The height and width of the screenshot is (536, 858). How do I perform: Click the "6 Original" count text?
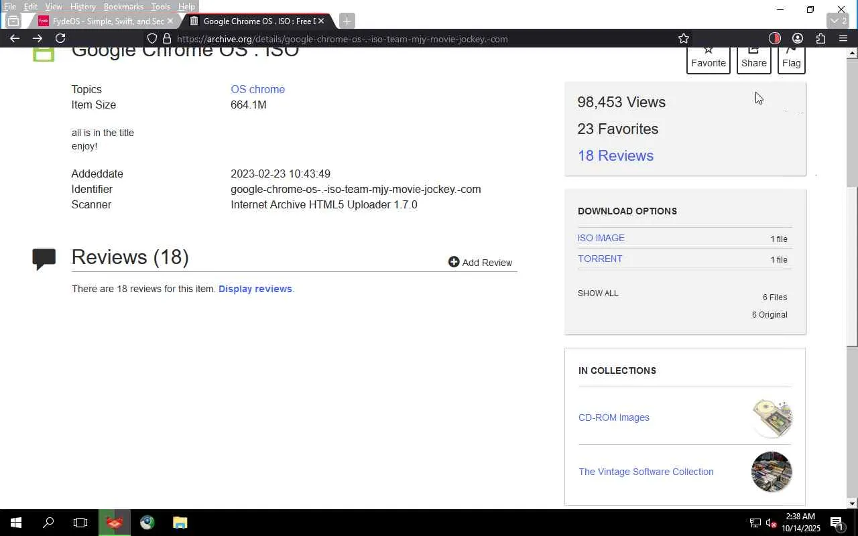(770, 315)
